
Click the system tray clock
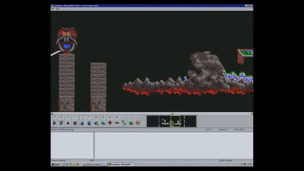pos(249,164)
